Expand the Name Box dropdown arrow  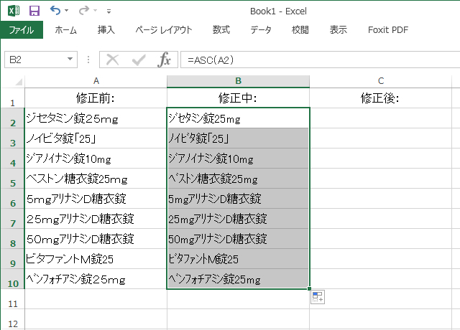70,60
